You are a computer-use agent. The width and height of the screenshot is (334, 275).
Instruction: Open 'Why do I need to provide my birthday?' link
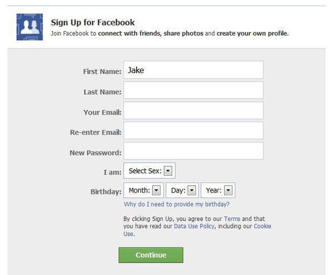coord(177,204)
